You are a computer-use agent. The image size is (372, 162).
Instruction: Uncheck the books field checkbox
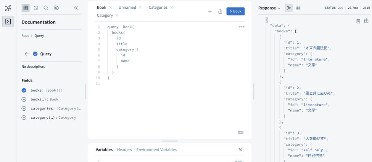click(24, 90)
